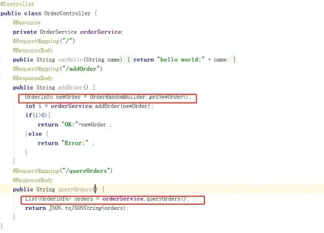Click the "hello world:" string
This screenshot has height=233, width=324.
click(181, 60)
